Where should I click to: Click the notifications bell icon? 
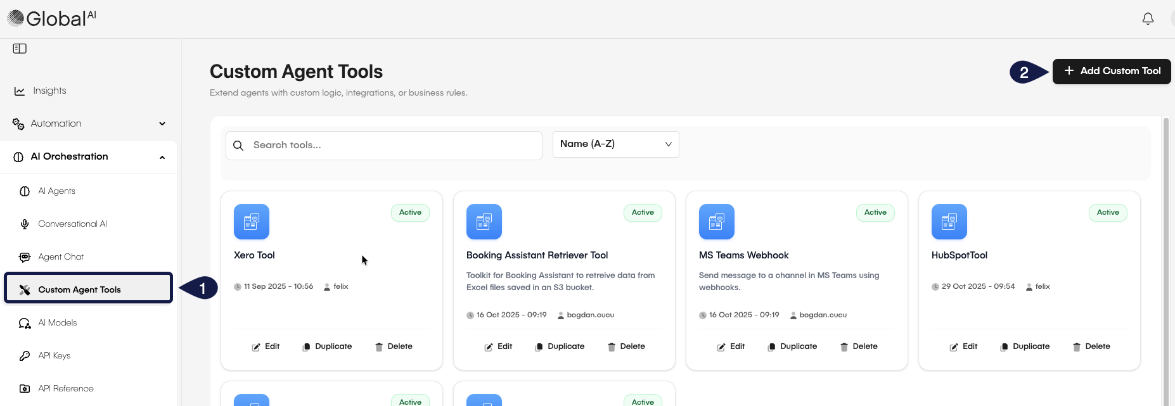pyautogui.click(x=1147, y=19)
